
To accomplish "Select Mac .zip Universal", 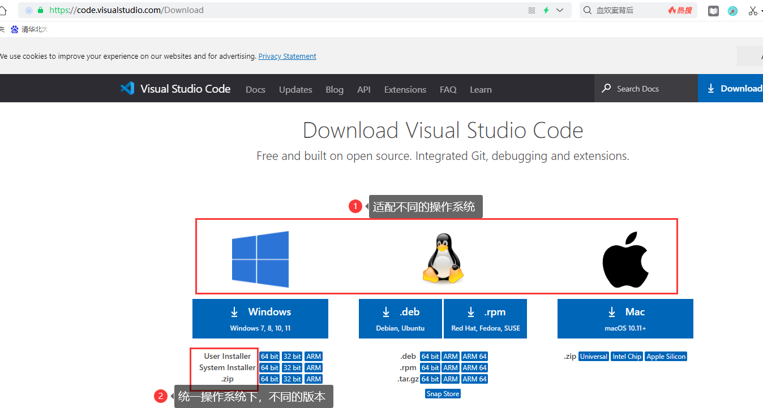I will (x=594, y=356).
